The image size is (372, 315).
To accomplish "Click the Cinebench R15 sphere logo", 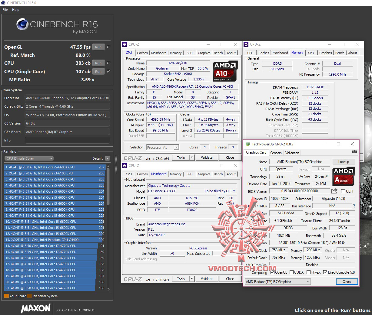I will pos(22,25).
